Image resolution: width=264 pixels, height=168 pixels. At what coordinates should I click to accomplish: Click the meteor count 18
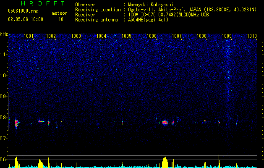(61, 19)
